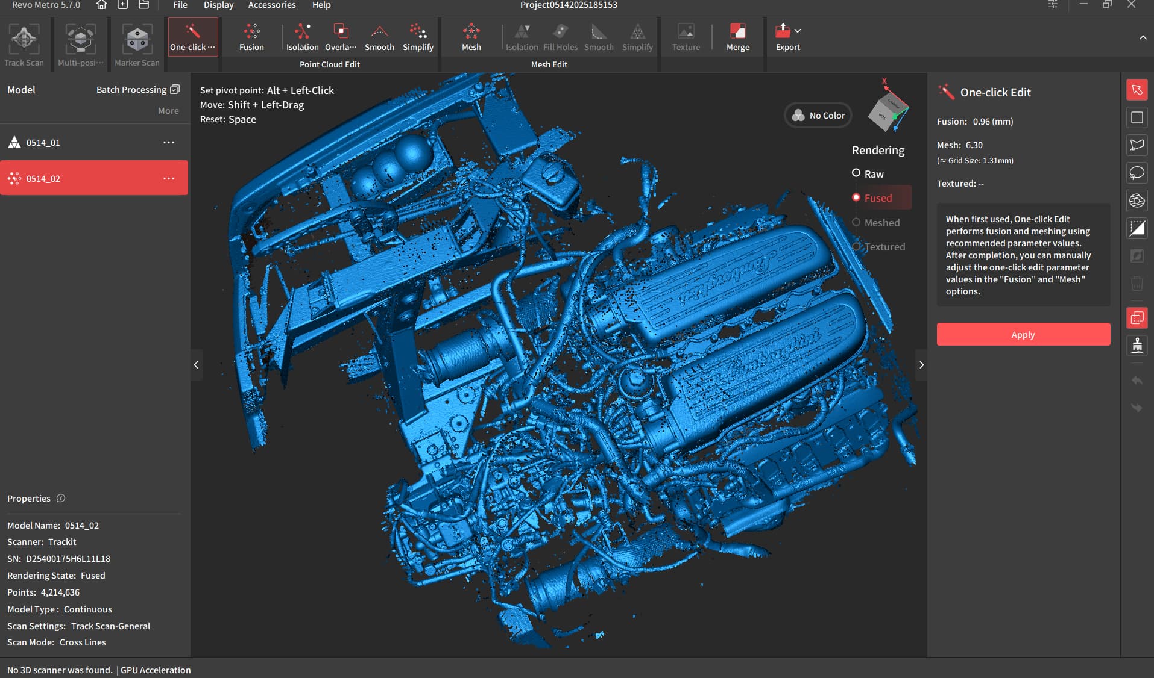
Task: Click the Points count 4,214,636
Action: tap(60, 592)
